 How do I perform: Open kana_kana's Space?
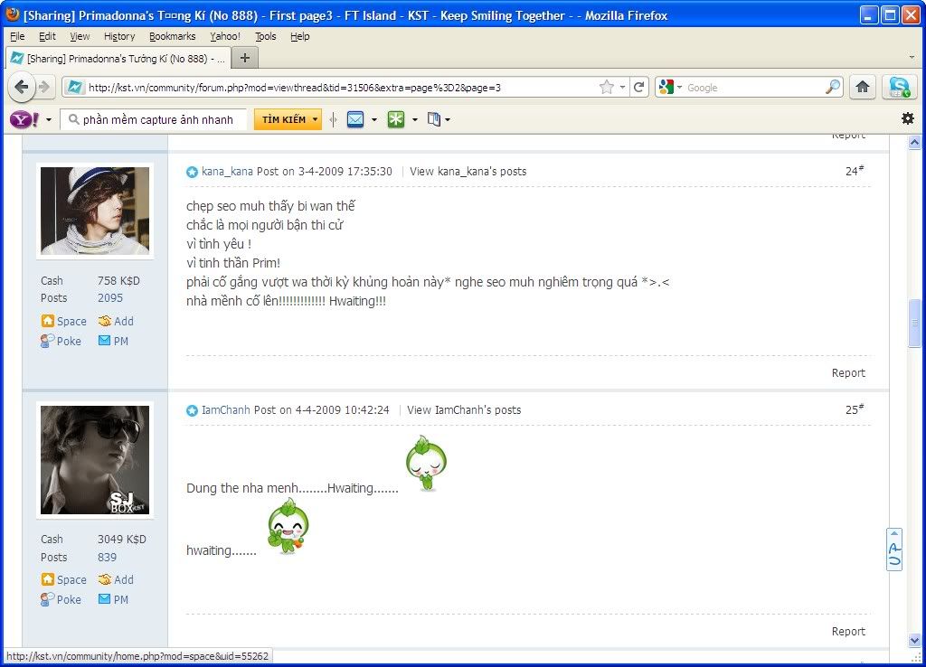[64, 321]
